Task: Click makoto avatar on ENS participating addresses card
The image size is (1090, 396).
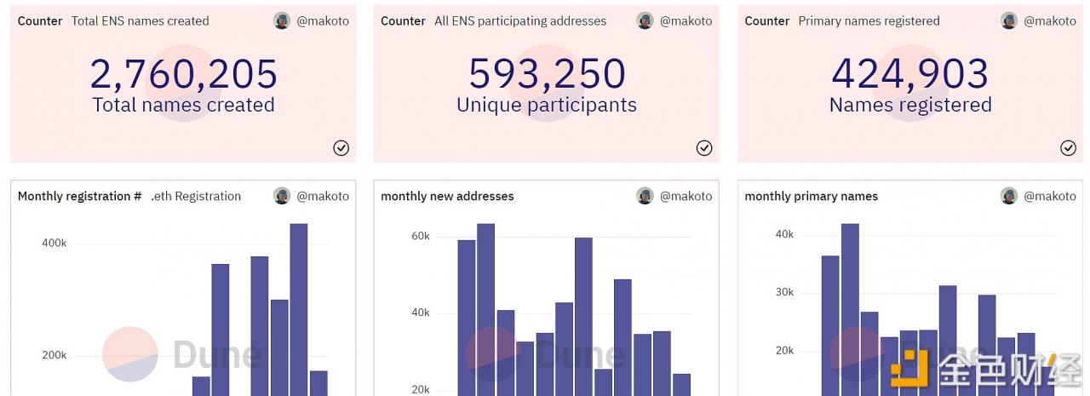Action: point(645,21)
